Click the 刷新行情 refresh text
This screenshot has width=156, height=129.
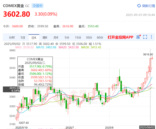pyautogui.click(x=148, y=6)
